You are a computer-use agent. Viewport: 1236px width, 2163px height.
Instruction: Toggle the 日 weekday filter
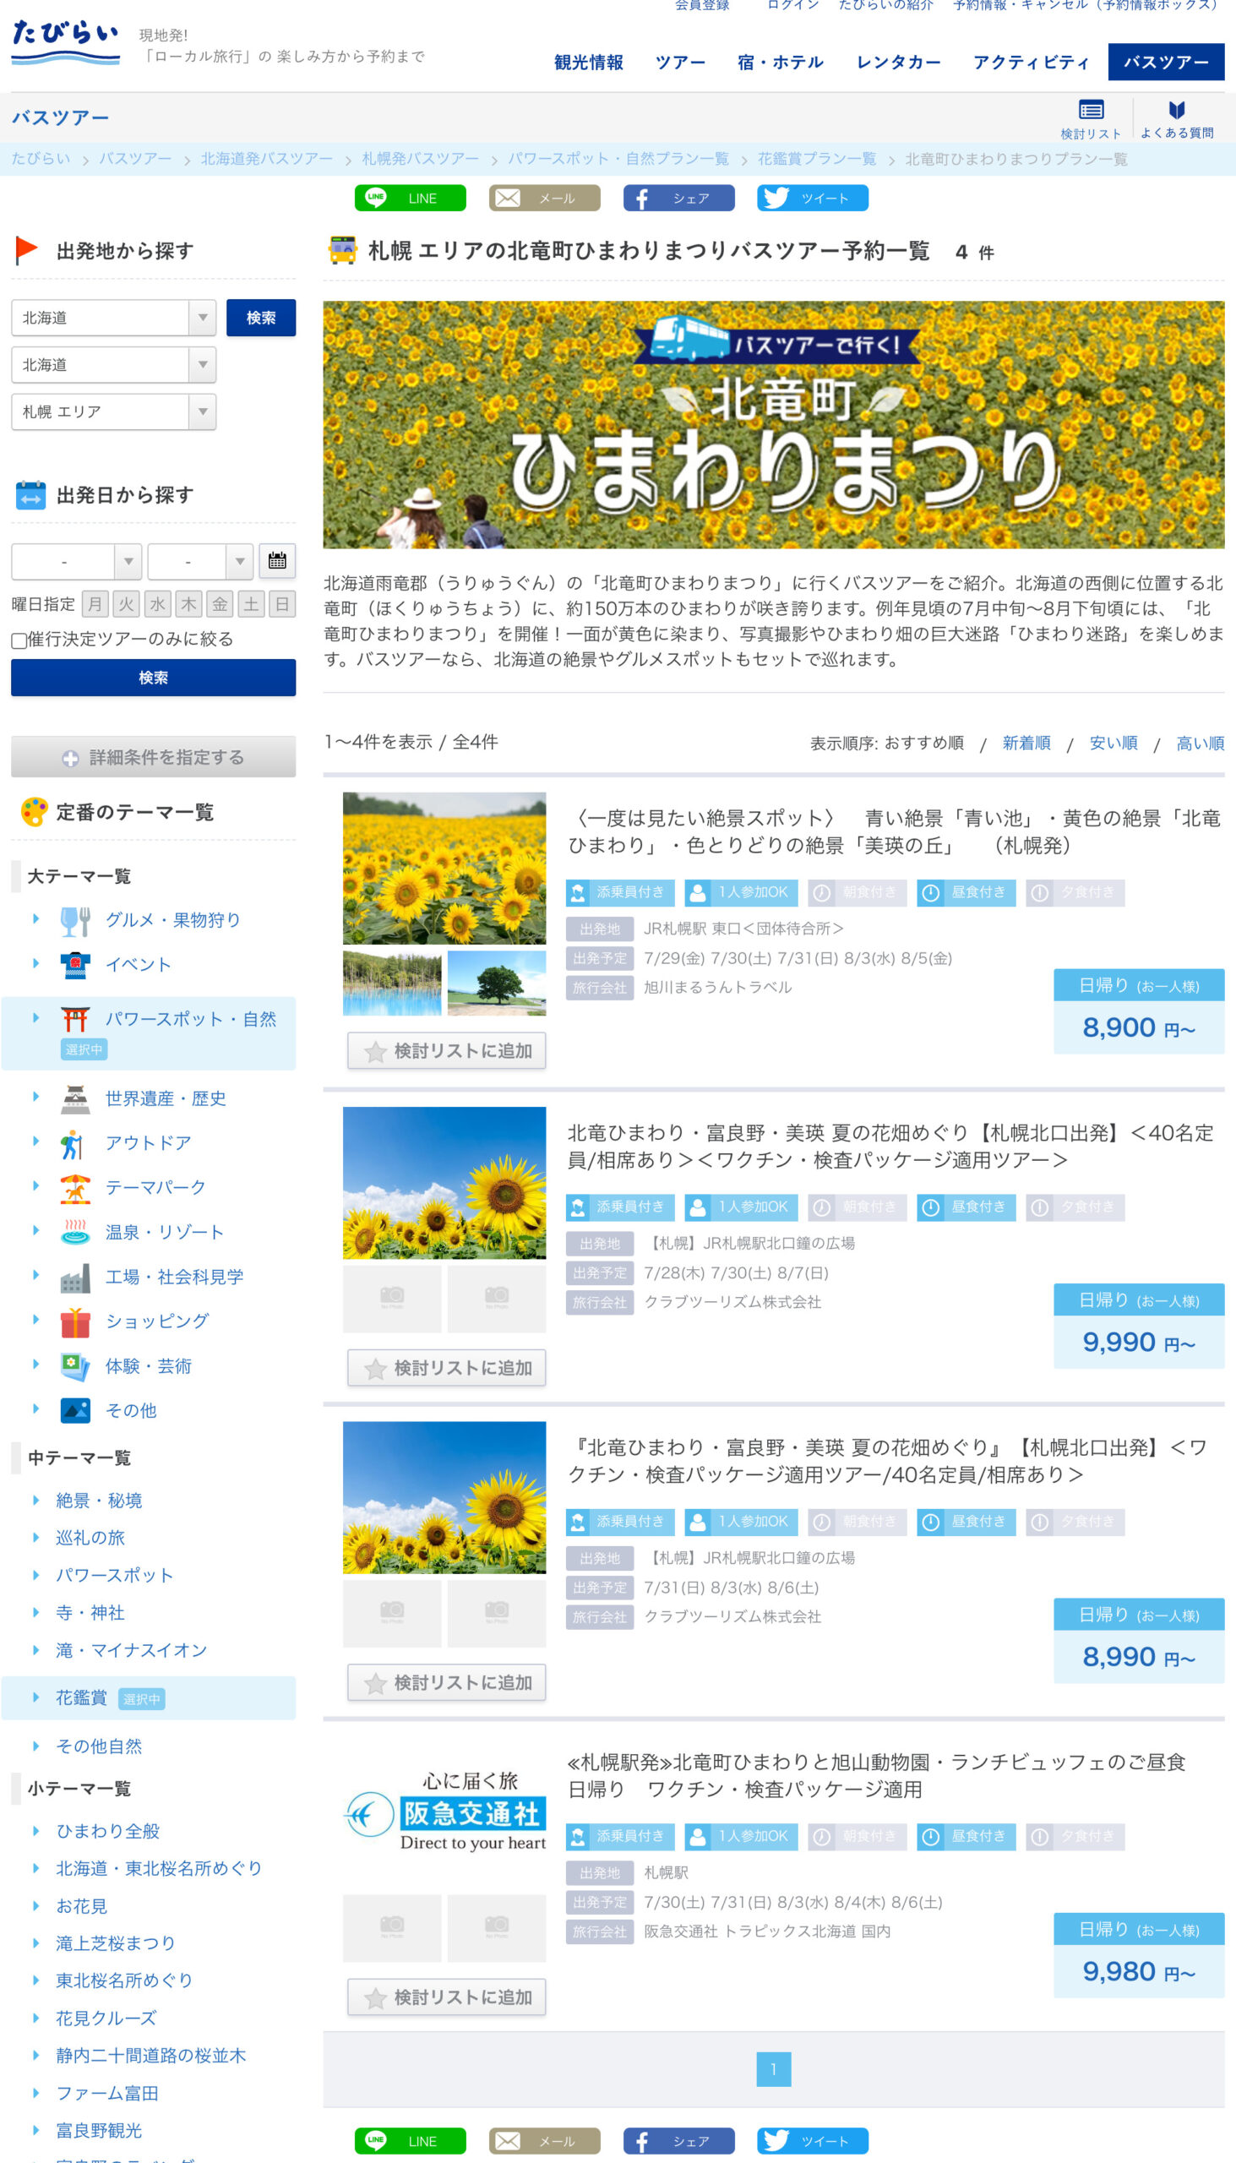click(283, 604)
